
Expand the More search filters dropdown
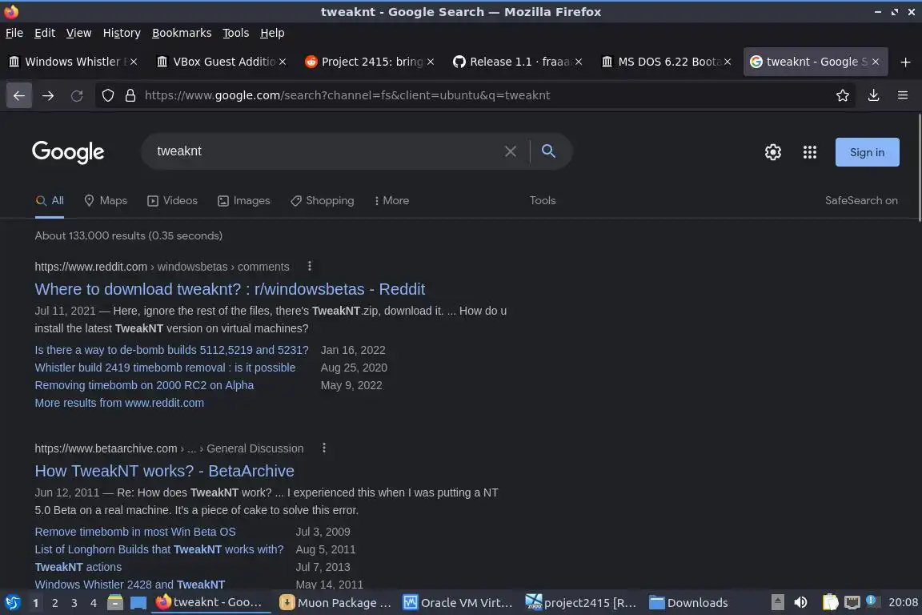pos(391,201)
